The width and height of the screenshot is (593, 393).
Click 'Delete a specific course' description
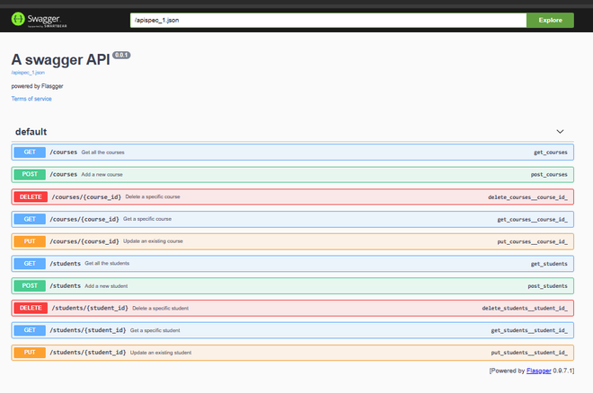(153, 196)
